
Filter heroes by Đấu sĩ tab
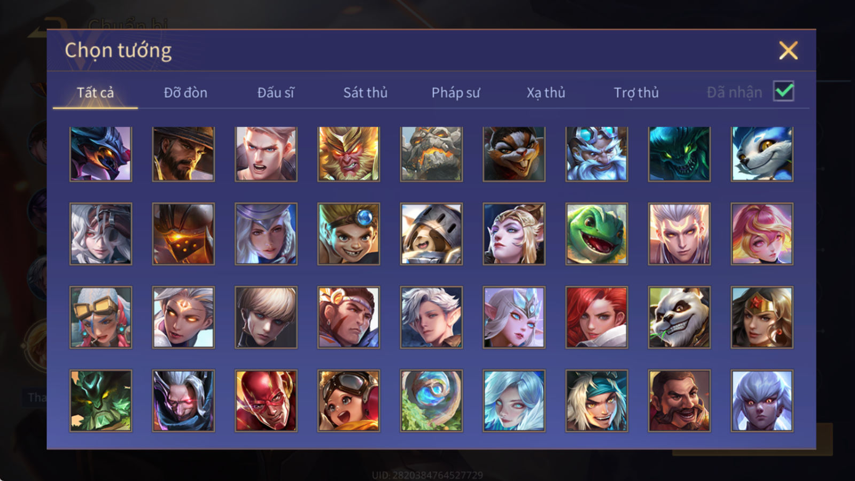click(x=275, y=92)
